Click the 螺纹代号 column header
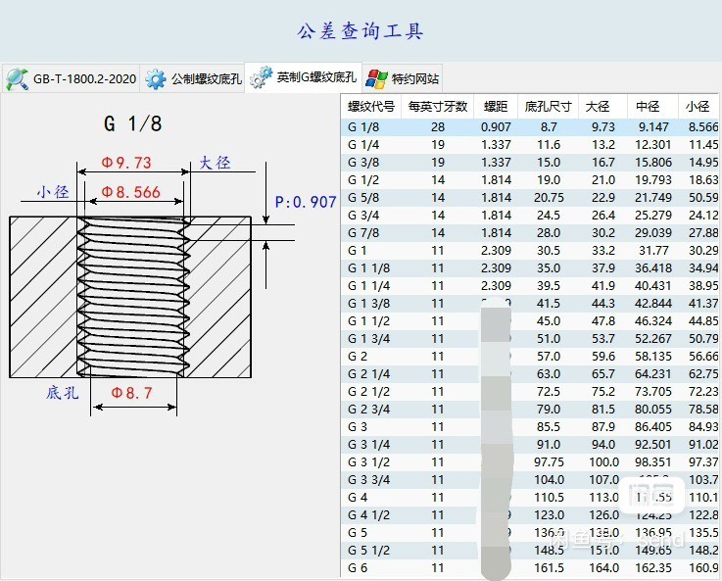 click(x=371, y=107)
